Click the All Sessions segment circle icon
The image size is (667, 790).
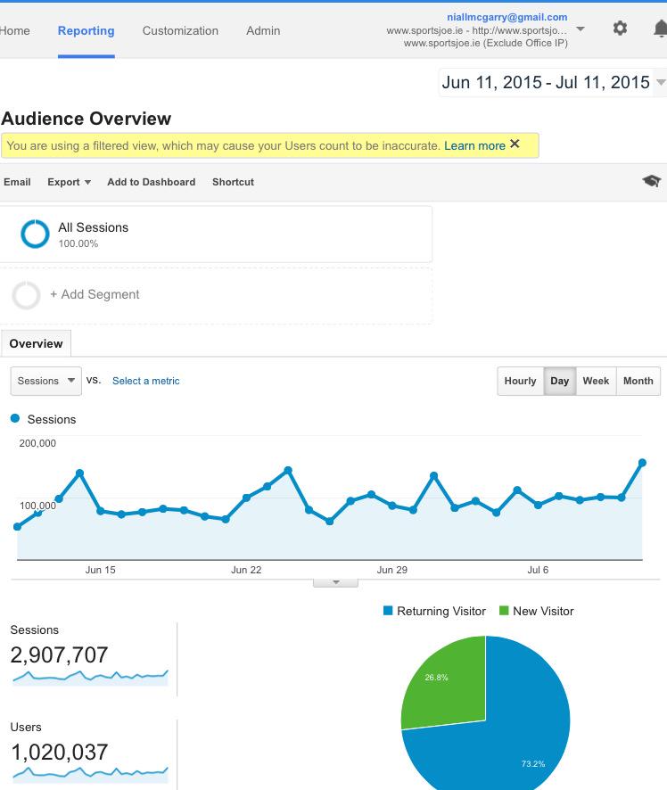pos(35,234)
